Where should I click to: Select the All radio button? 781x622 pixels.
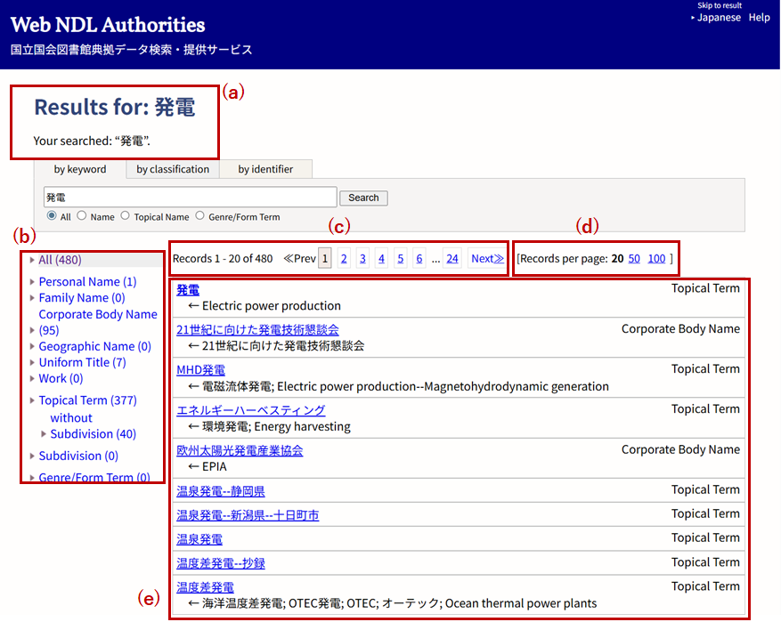point(52,215)
